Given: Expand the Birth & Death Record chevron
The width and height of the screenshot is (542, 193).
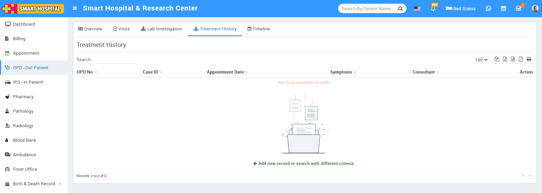Looking at the screenshot, I should 60,184.
